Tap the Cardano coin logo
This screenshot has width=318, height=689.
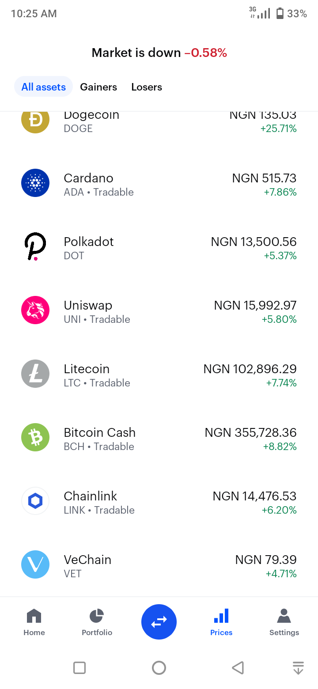point(35,183)
